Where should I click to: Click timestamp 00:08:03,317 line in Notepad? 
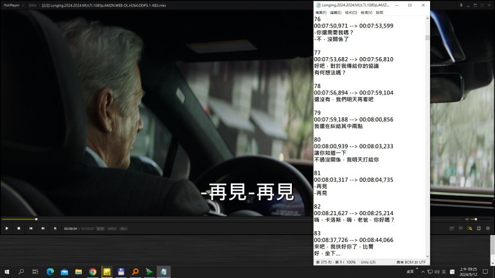pyautogui.click(x=354, y=180)
